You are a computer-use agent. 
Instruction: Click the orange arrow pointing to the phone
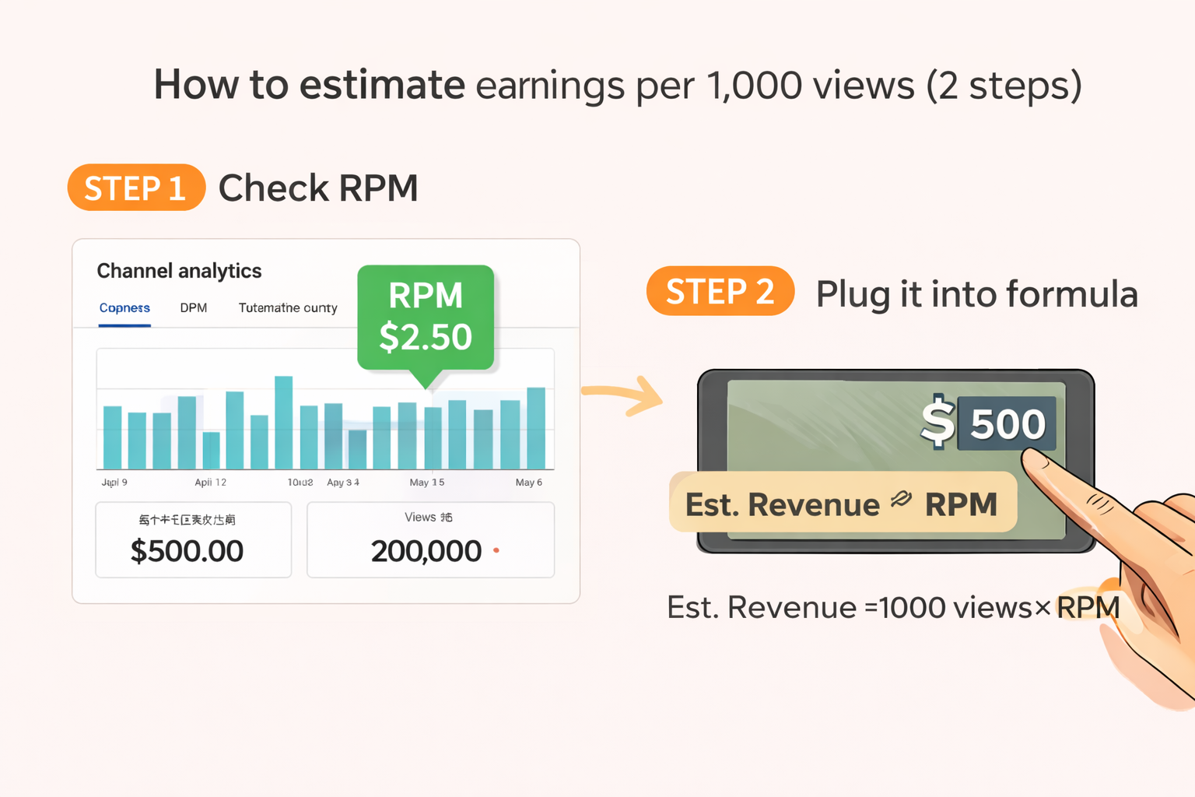pyautogui.click(x=622, y=395)
